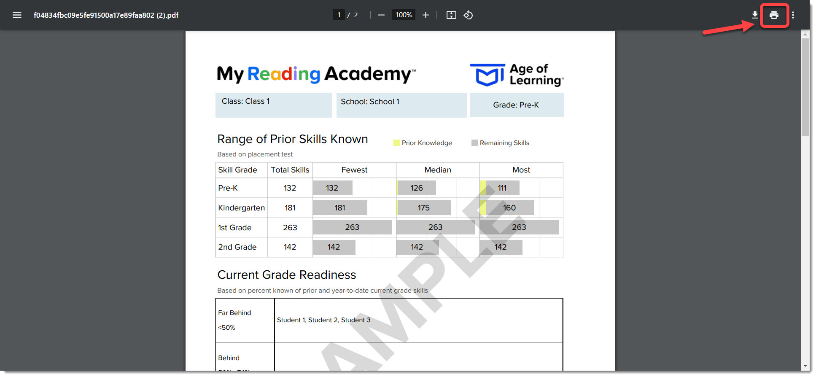Print the PDF document

774,15
